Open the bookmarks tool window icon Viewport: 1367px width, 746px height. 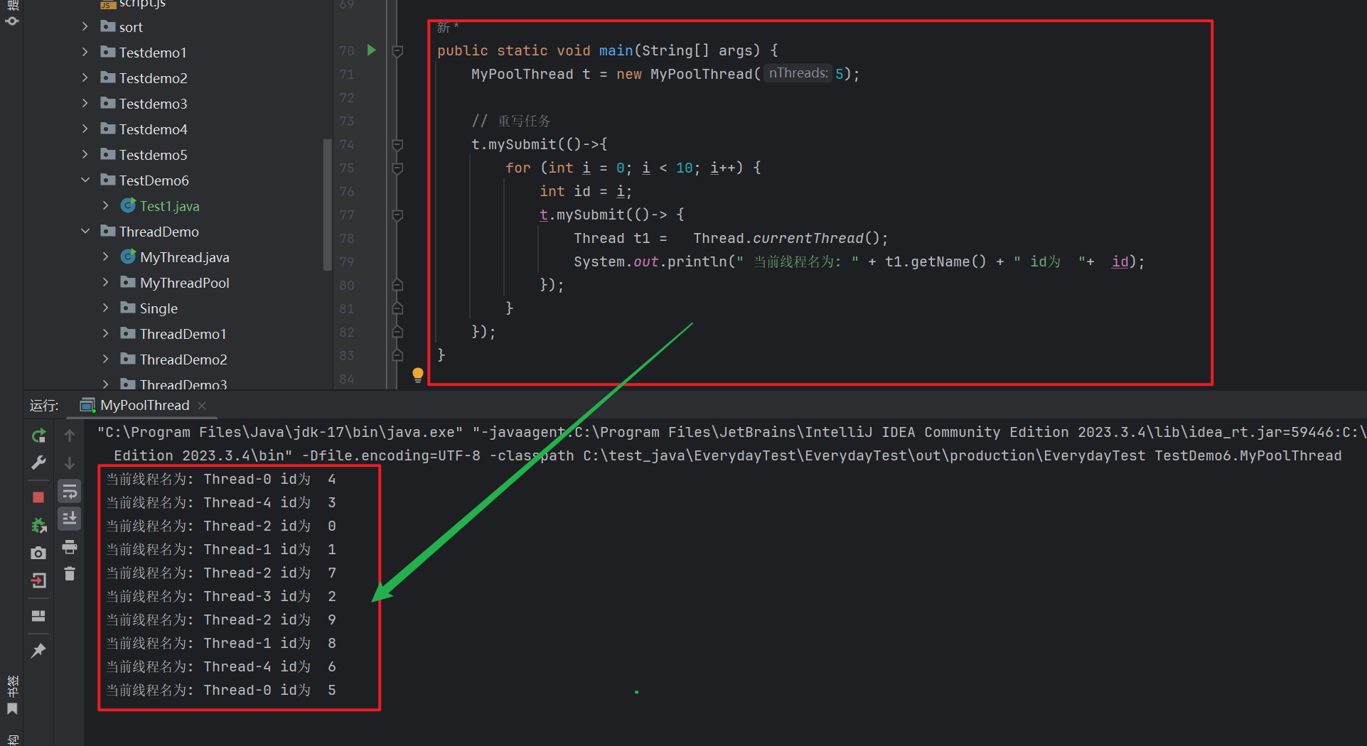[x=12, y=709]
